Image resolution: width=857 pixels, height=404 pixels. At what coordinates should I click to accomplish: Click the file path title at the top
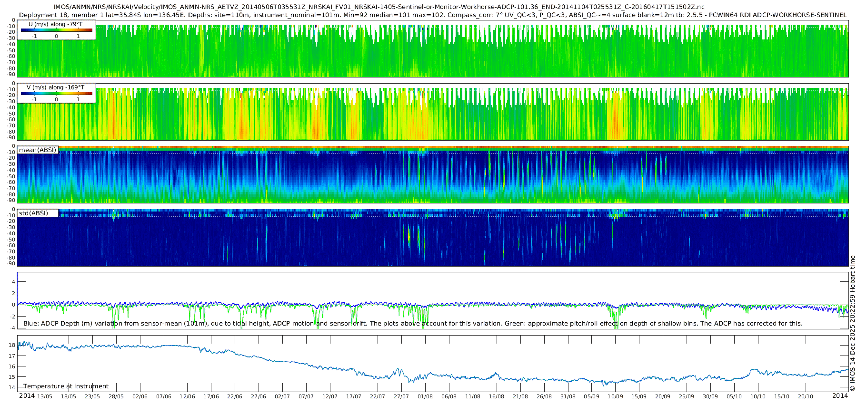tap(379, 7)
